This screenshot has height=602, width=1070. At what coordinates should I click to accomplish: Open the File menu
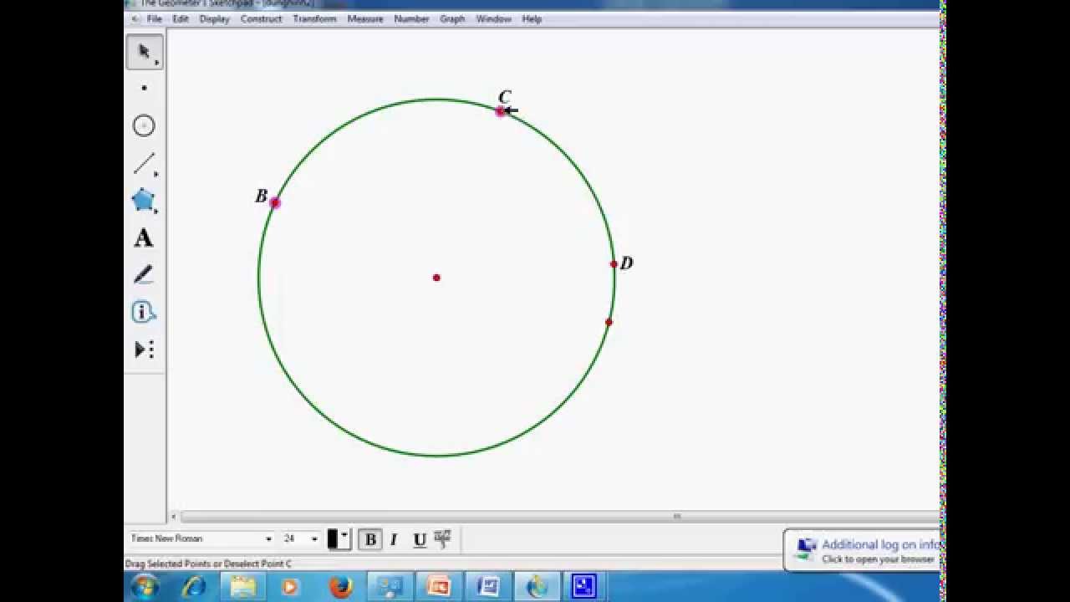coord(154,19)
